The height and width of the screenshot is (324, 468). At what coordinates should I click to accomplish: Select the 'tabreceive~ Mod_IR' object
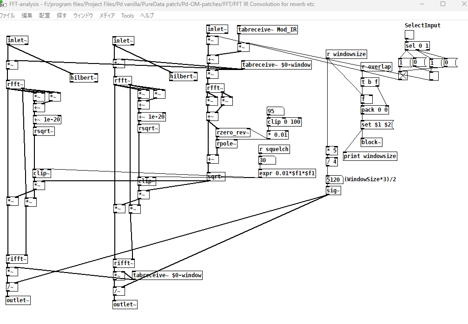coord(267,30)
